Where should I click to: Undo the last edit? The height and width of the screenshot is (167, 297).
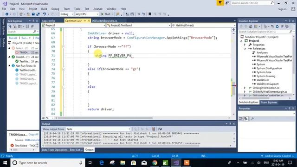(45, 14)
